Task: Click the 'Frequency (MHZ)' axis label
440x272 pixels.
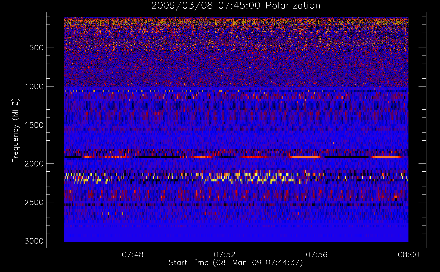Action: click(x=16, y=130)
